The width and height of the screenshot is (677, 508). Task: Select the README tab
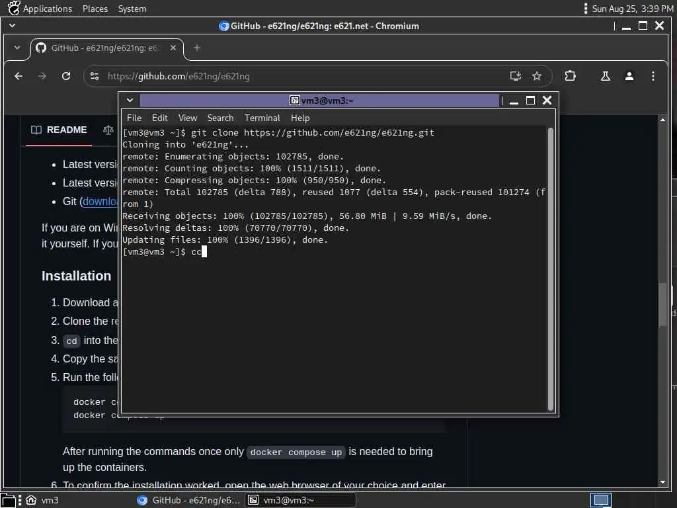(59, 130)
